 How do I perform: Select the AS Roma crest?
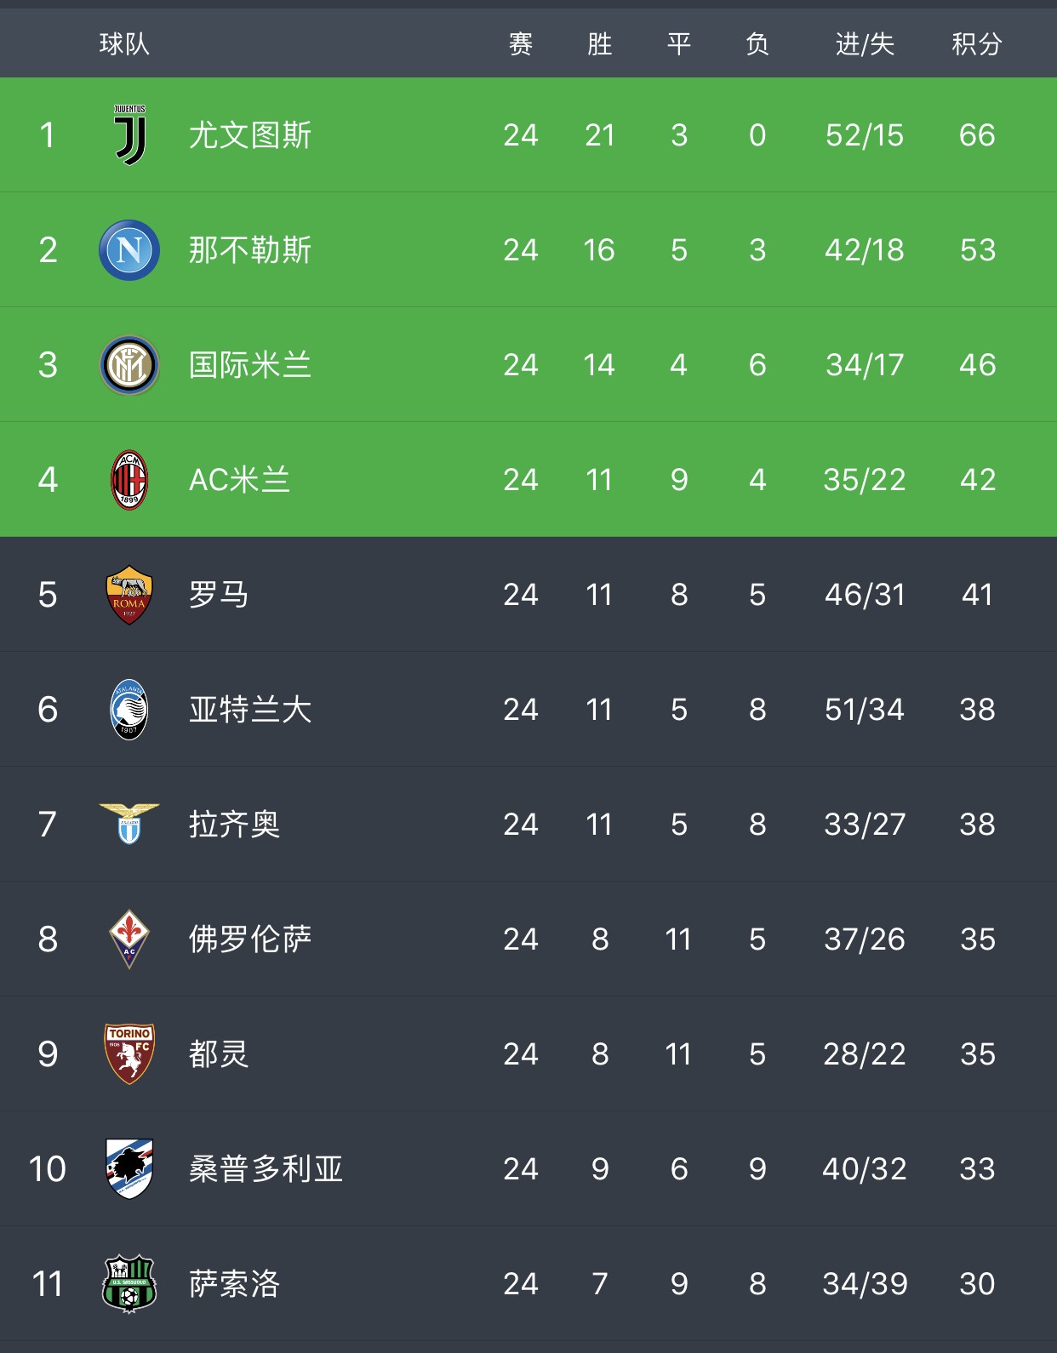[129, 595]
